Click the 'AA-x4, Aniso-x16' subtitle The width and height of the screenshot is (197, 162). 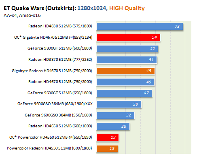(22, 15)
